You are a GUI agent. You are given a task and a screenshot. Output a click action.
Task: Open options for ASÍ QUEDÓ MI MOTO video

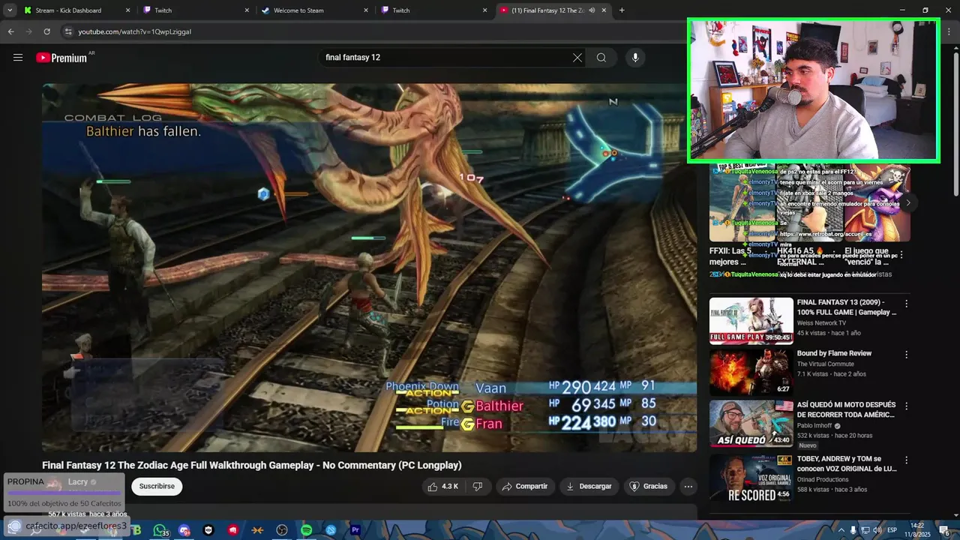(906, 406)
